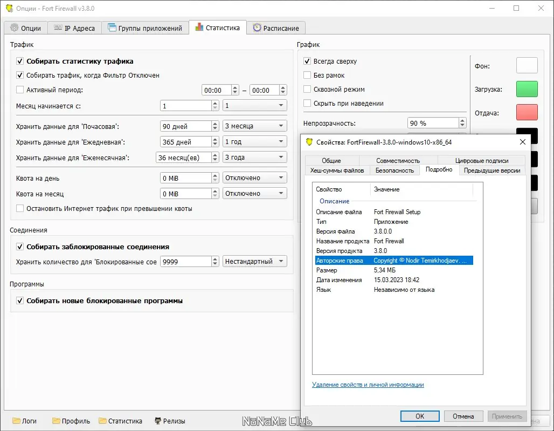Enable Скрыть при наведении checkbox
The image size is (554, 431).
(307, 103)
